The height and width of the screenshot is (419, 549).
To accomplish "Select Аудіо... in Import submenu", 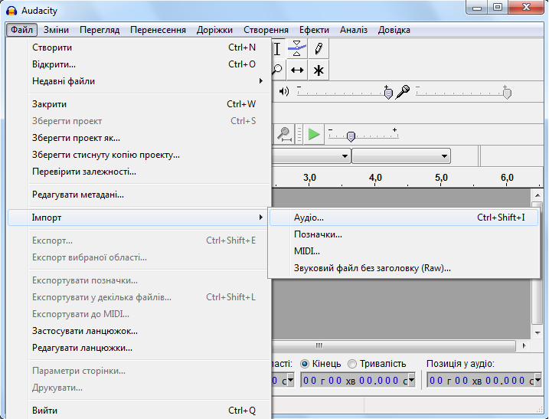I will click(x=404, y=218).
